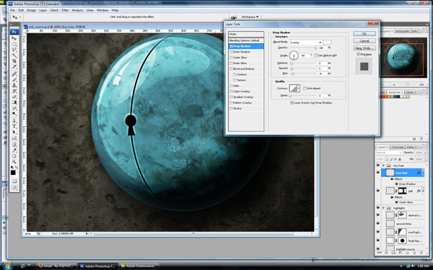
Task: Select the Eyedropper tool
Action: (x=14, y=150)
